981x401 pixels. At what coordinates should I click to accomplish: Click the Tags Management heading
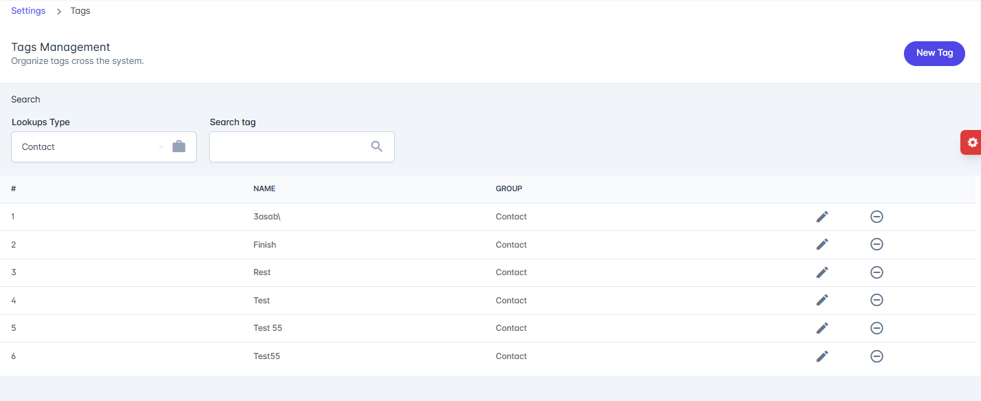[x=61, y=47]
